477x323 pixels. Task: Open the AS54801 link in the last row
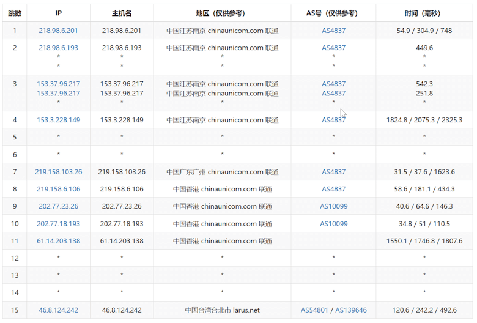tap(314, 310)
